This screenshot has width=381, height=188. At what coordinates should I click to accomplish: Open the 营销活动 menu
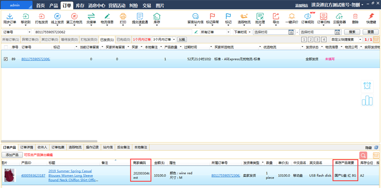pyautogui.click(x=117, y=6)
